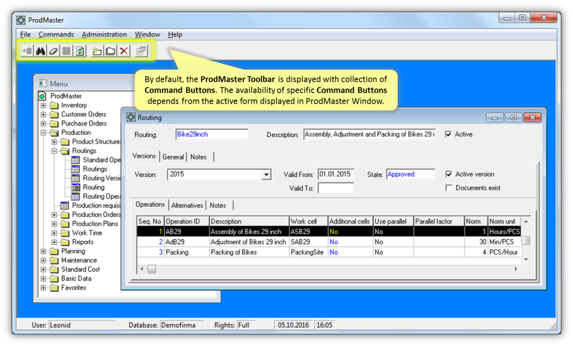This screenshot has width=573, height=346.
Task: Click the Standard Ope table icon in tree
Action: pos(75,160)
